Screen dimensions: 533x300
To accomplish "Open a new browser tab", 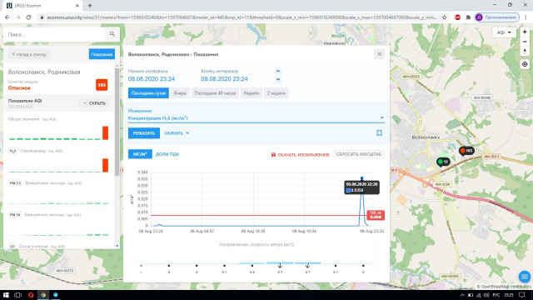I will coord(90,6).
